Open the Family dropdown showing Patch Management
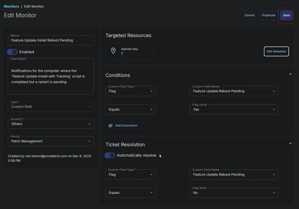This screenshot has width=299, height=209. point(51,141)
